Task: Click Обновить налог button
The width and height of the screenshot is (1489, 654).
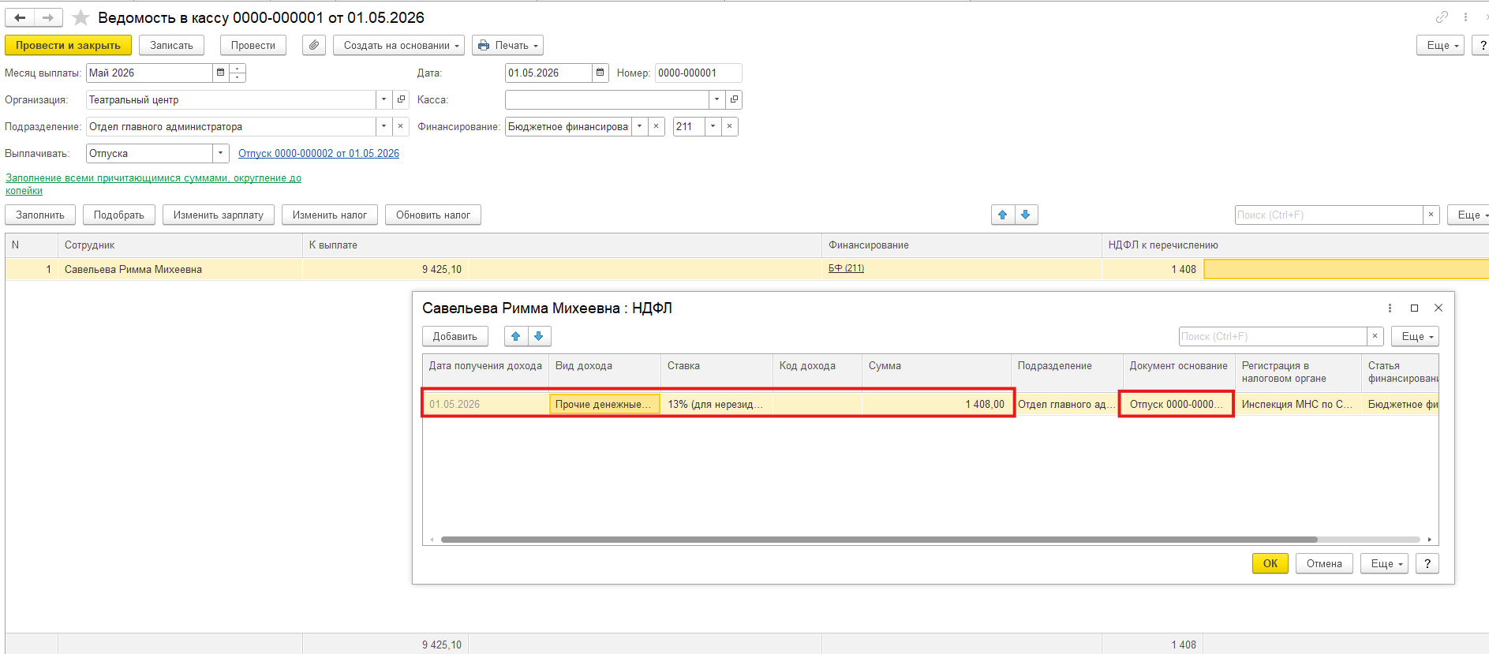Action: (x=433, y=215)
